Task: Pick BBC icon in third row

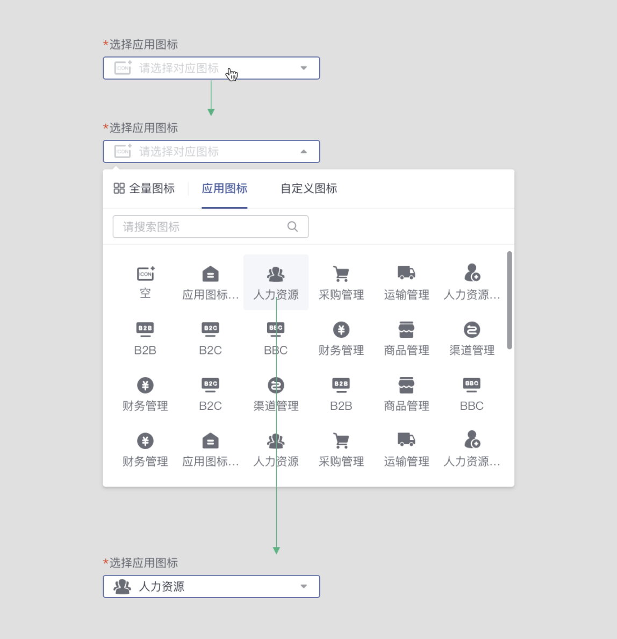Action: (x=471, y=394)
